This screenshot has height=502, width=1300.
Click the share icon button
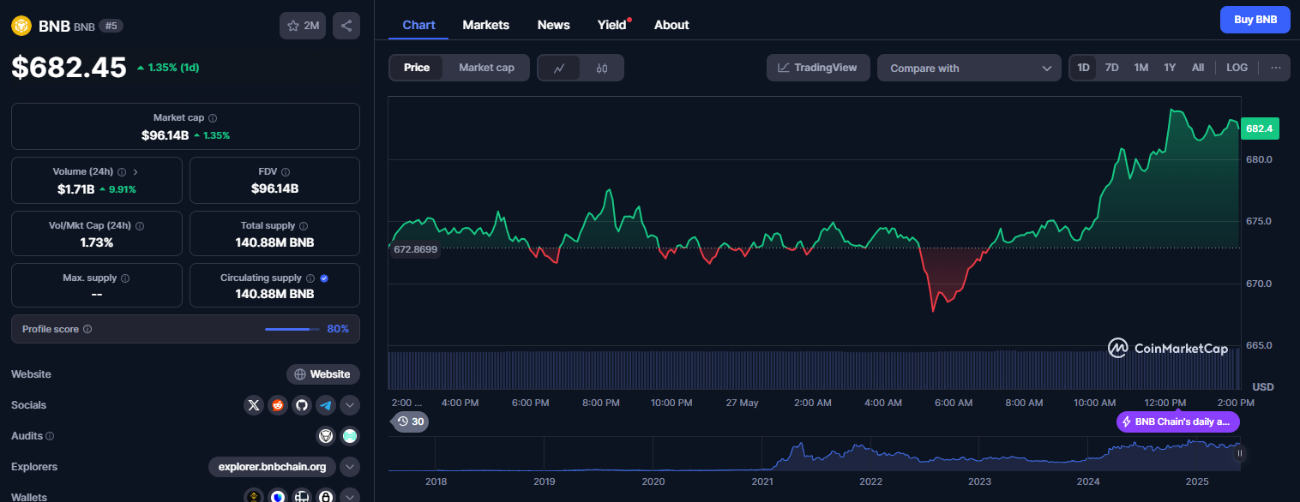[346, 26]
